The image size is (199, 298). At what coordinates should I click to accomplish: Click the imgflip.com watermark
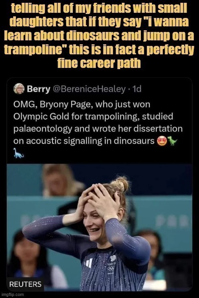coord(12,295)
